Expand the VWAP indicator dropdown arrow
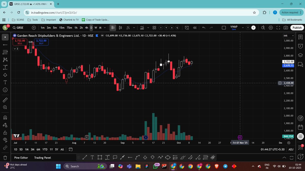The height and width of the screenshot is (171, 305). click(243, 28)
